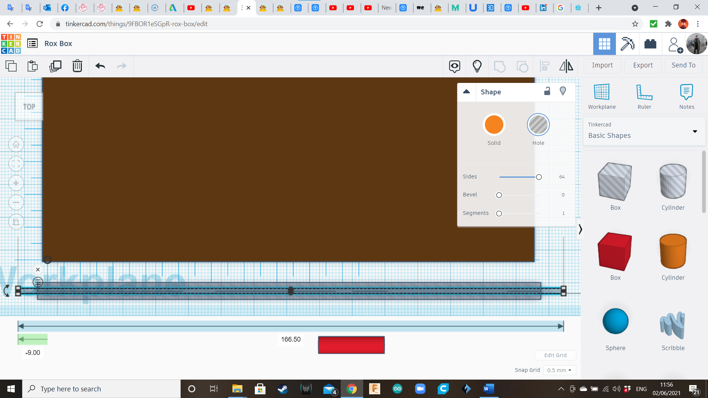Click the Undo arrow

point(100,66)
